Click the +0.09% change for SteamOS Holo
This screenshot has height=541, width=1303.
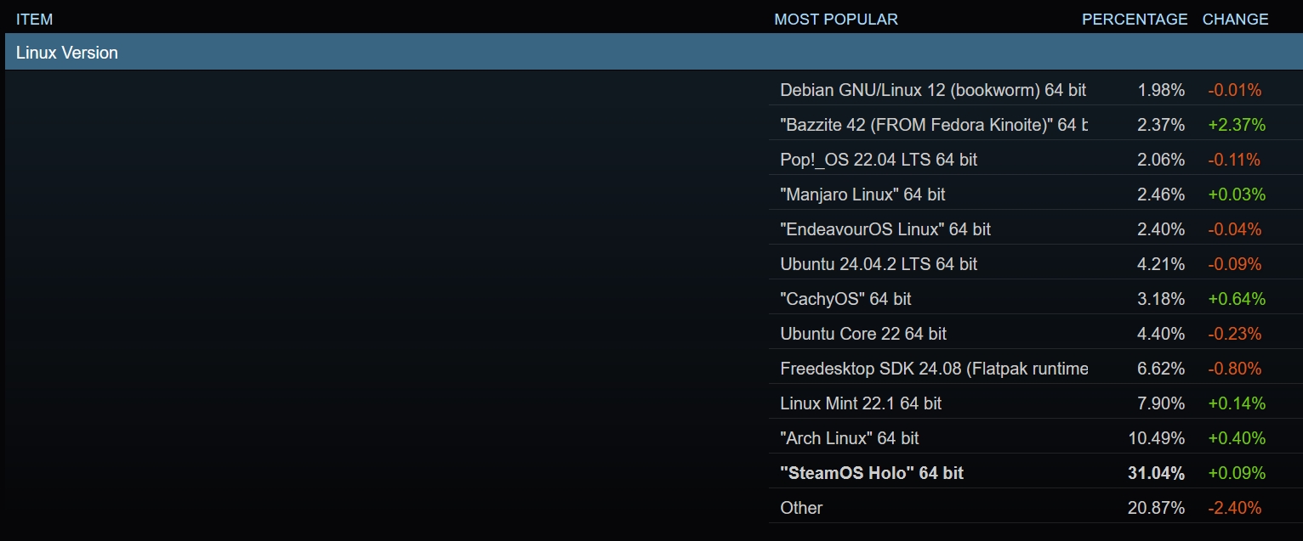(x=1237, y=473)
